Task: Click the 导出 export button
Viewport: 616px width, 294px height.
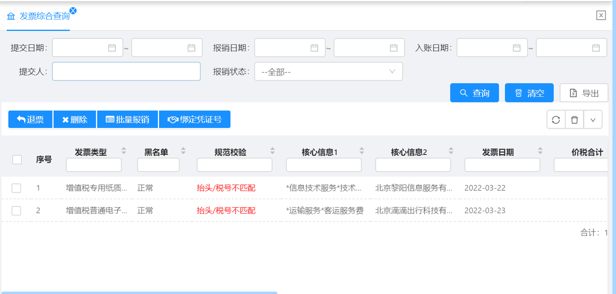Action: 584,93
